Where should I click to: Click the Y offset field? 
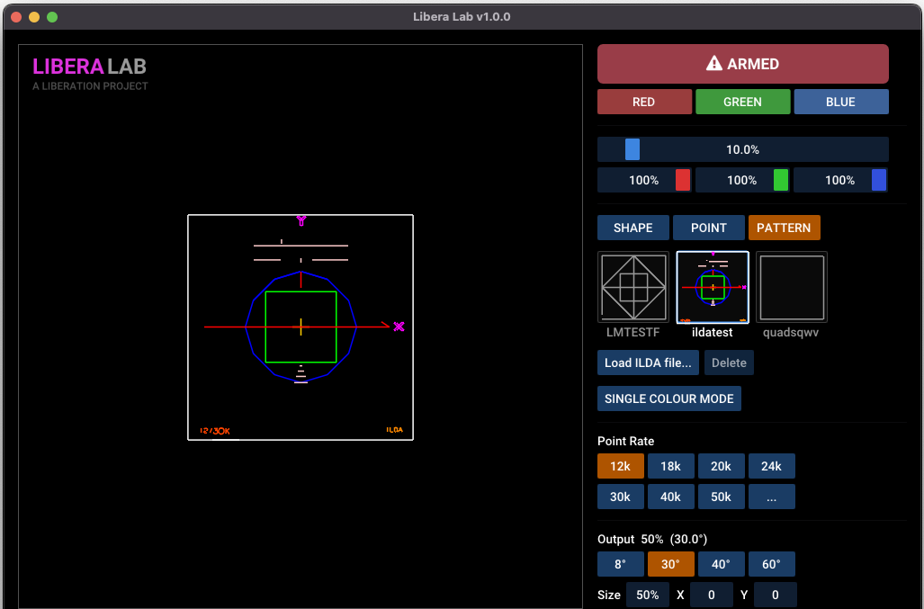[x=775, y=595]
